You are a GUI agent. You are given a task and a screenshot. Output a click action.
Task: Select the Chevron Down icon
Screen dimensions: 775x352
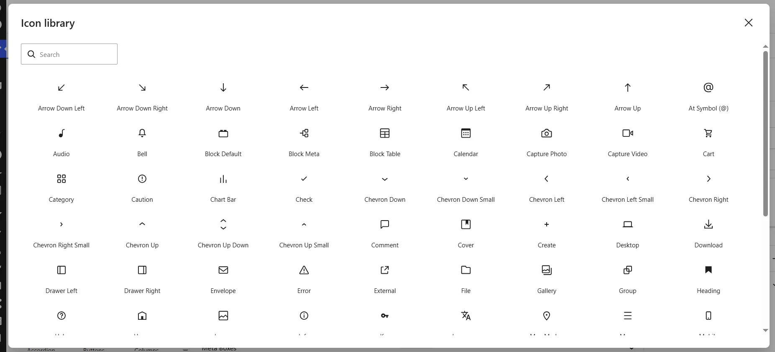[x=385, y=179]
